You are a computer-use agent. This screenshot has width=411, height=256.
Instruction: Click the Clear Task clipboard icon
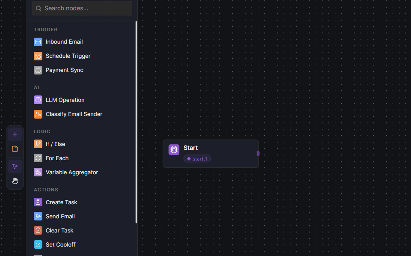[38, 231]
